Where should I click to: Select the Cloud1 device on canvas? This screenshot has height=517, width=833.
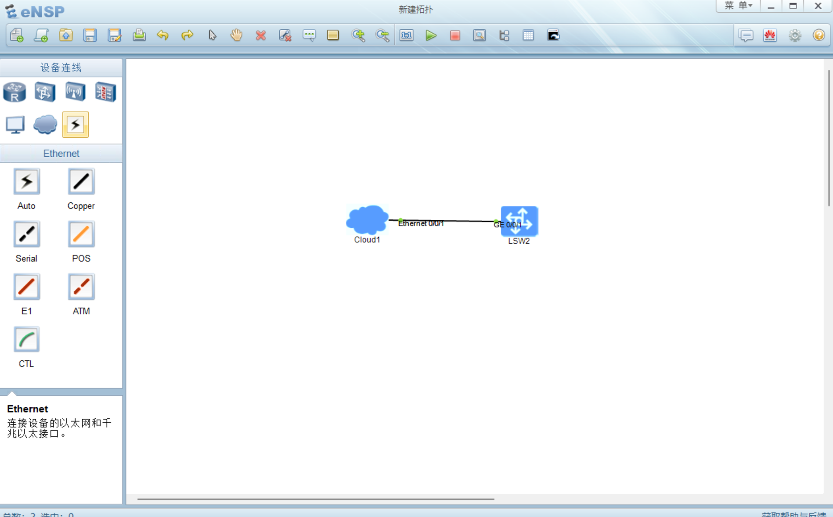[x=367, y=219]
